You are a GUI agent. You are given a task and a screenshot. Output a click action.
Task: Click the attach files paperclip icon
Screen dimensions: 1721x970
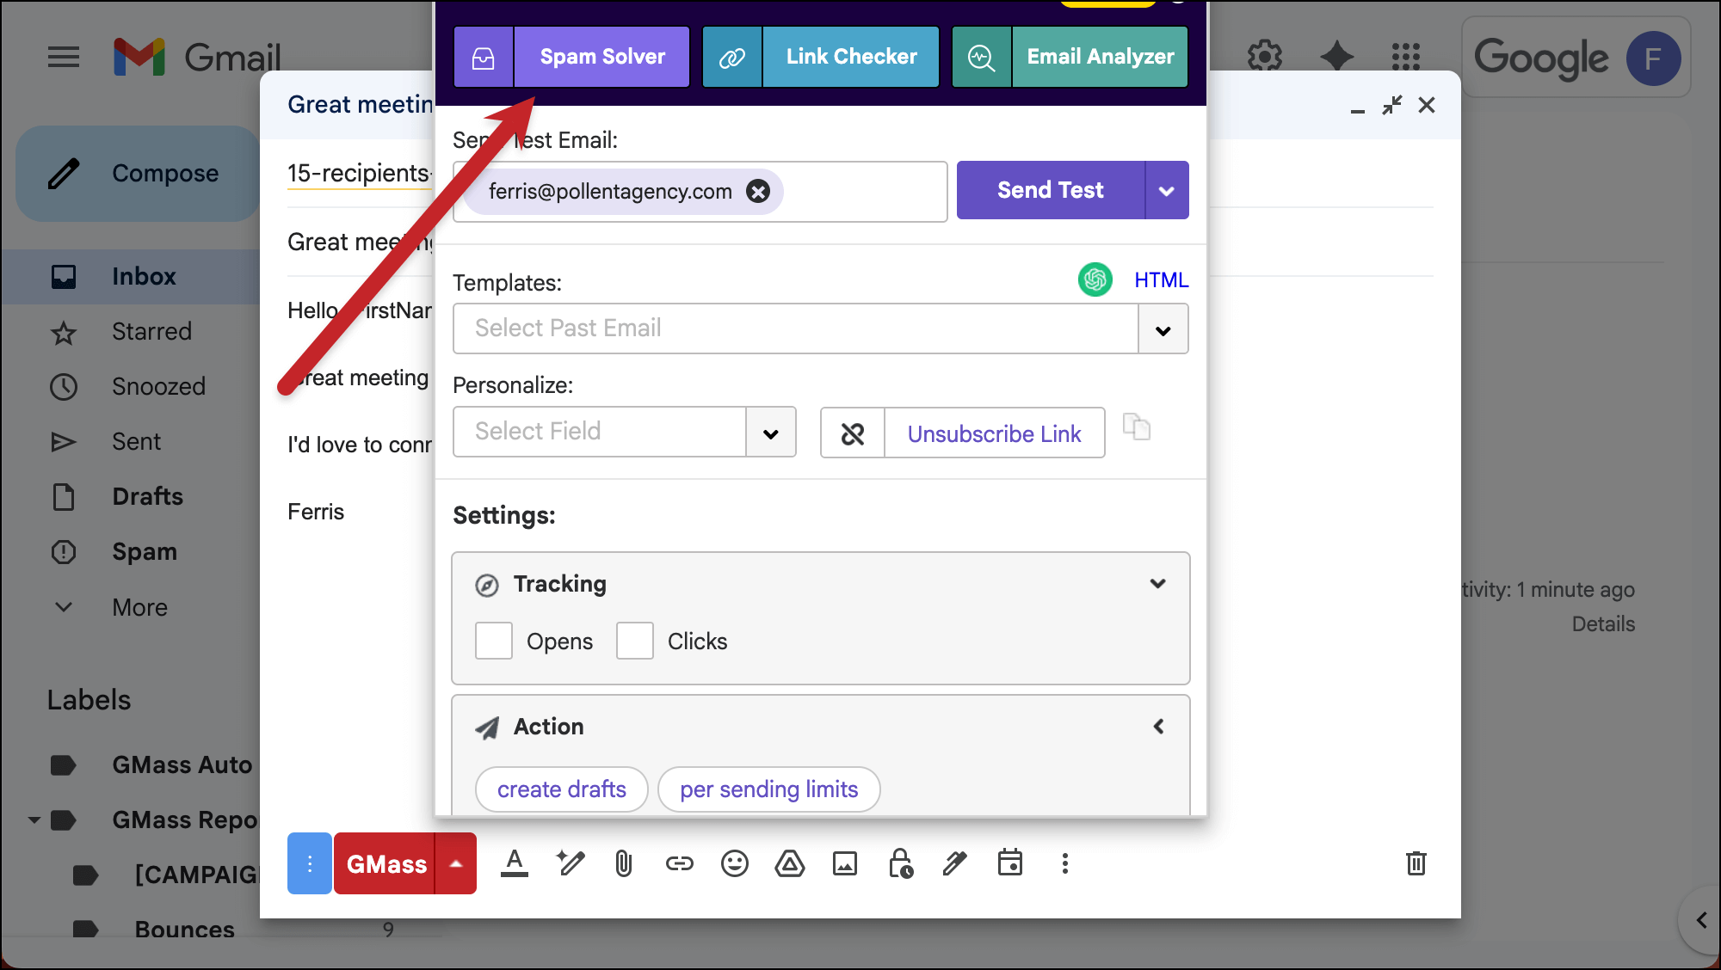[x=624, y=863]
